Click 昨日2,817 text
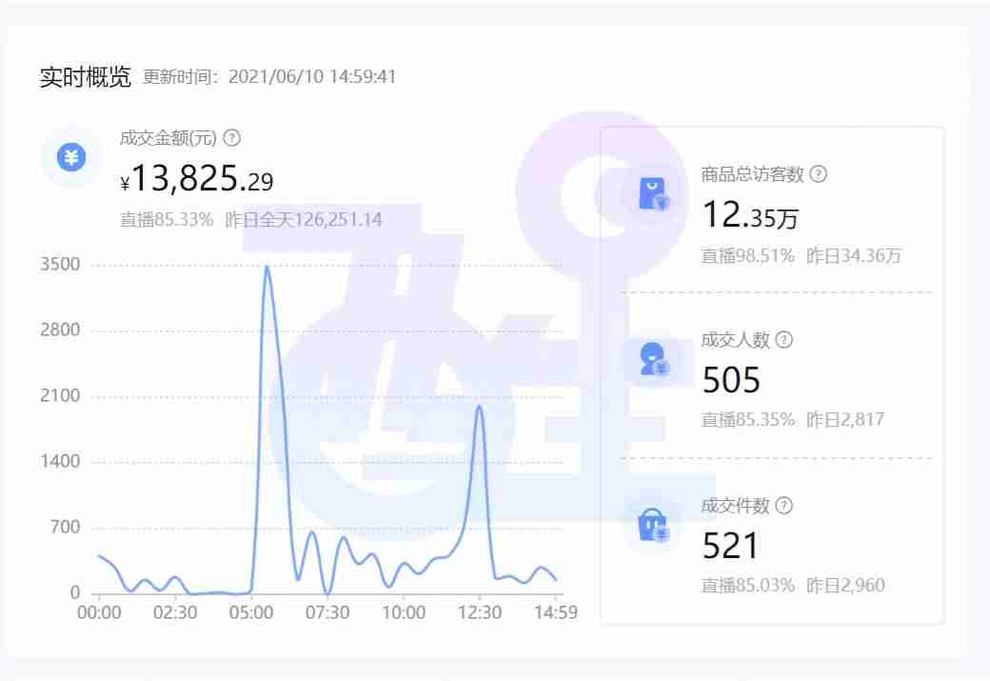Image resolution: width=990 pixels, height=681 pixels. click(845, 419)
